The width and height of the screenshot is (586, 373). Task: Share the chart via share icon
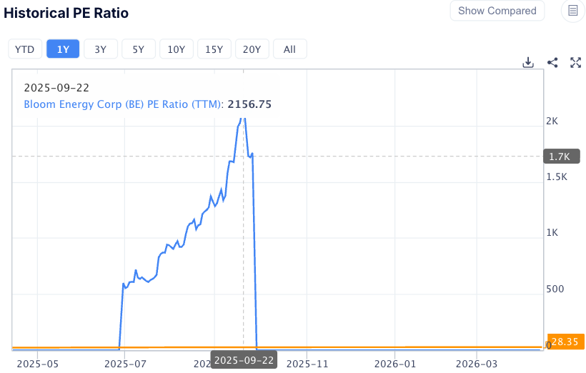click(x=552, y=62)
